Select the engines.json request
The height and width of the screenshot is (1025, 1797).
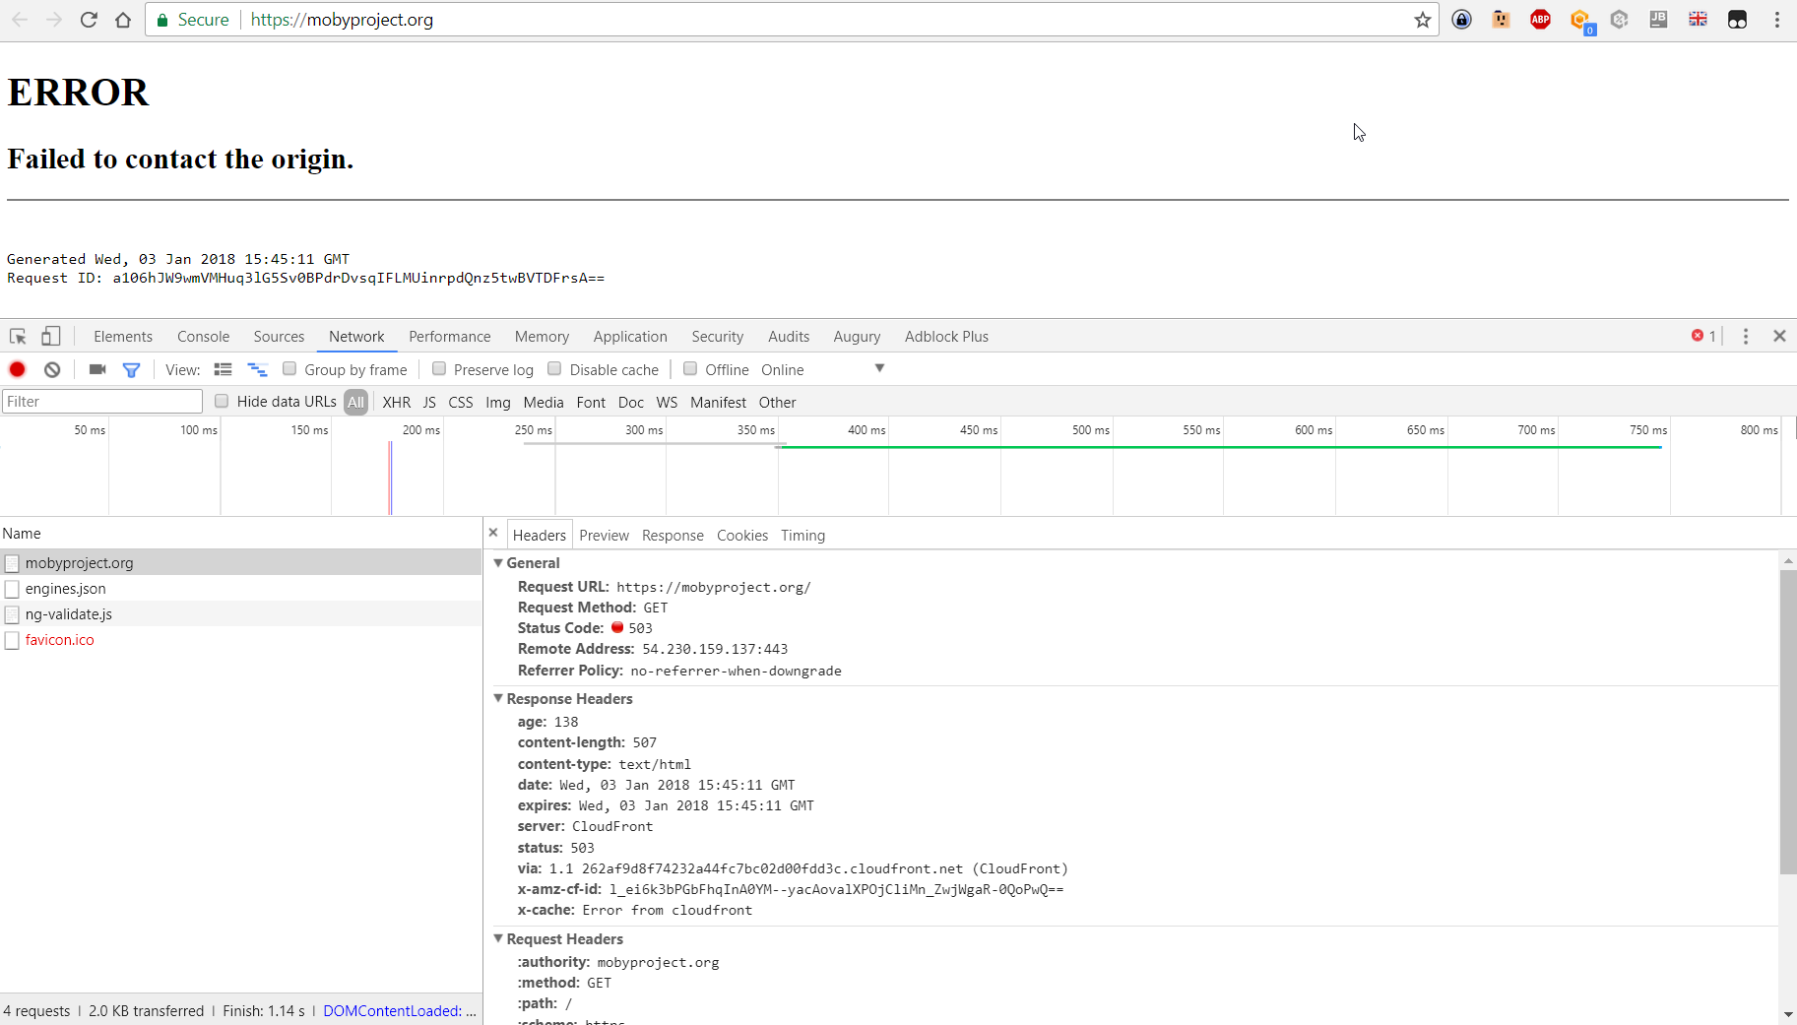pyautogui.click(x=240, y=589)
